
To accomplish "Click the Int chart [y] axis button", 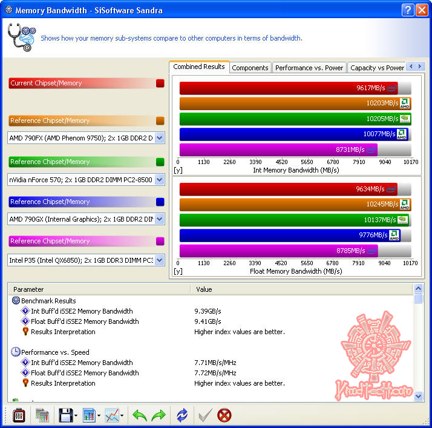I will [178, 170].
